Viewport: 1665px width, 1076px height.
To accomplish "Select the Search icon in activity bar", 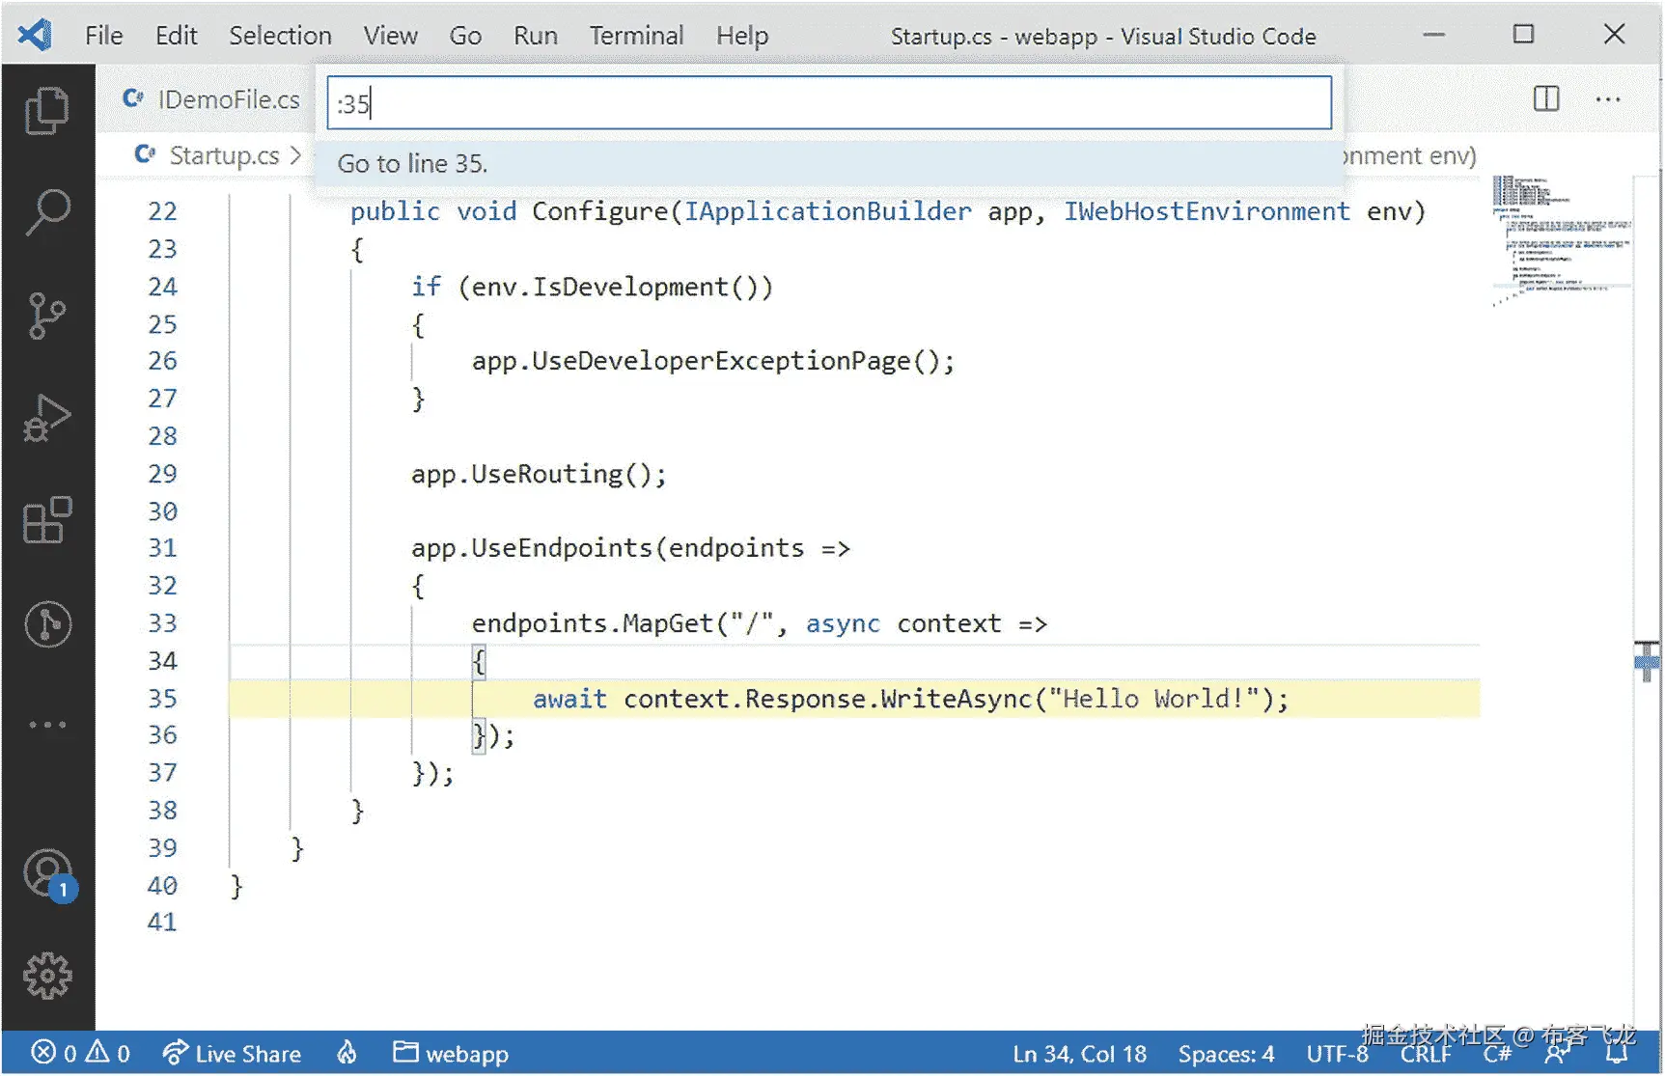I will tap(46, 210).
